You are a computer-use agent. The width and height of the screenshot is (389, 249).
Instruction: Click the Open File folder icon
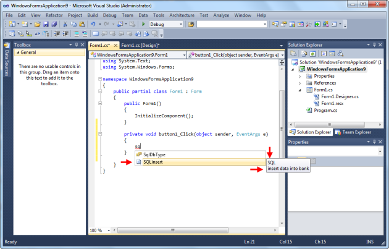point(38,24)
